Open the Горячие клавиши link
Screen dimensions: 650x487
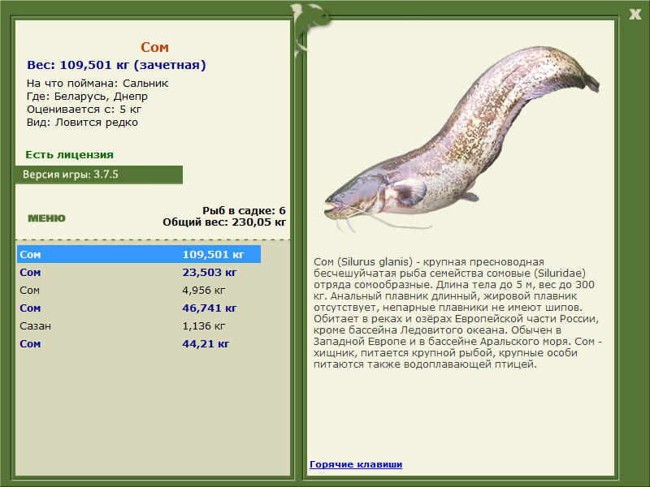point(356,464)
